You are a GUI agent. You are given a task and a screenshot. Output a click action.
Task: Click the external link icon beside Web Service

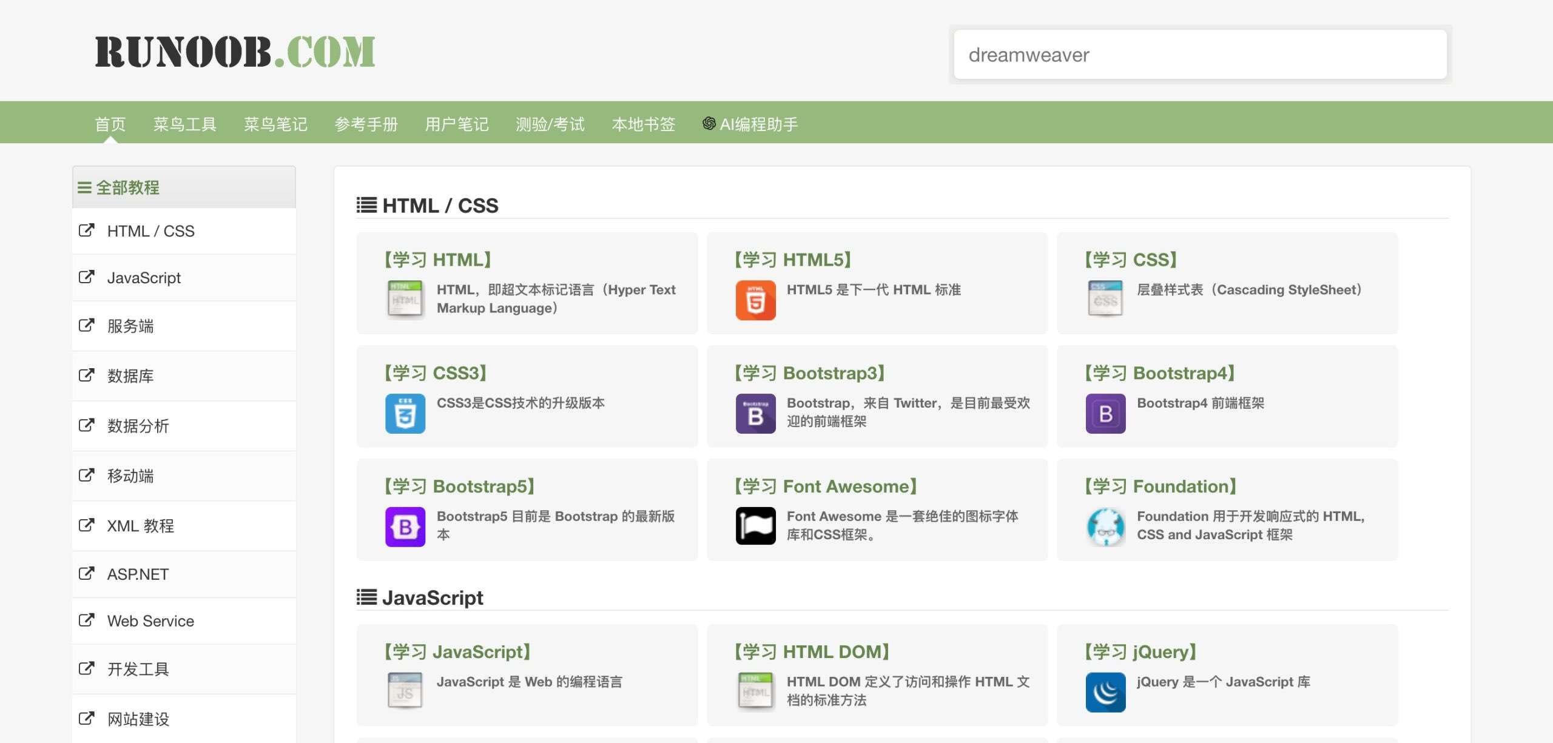click(87, 620)
